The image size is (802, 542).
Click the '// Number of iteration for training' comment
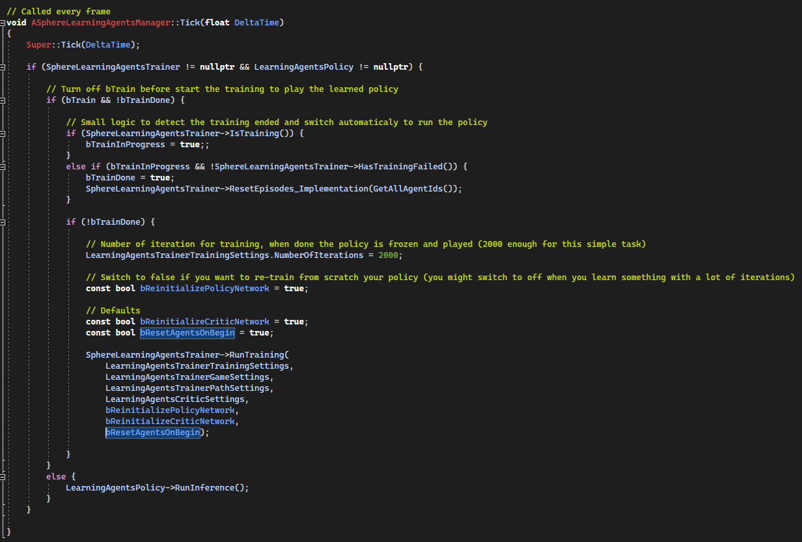click(366, 244)
